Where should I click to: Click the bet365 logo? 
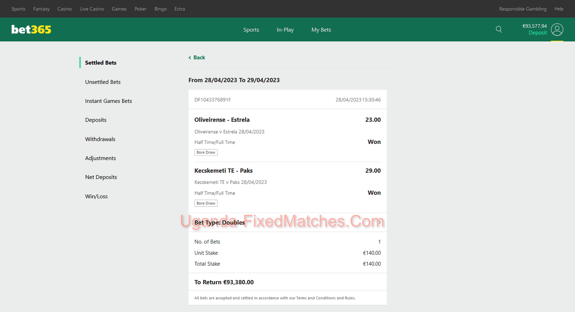point(31,30)
